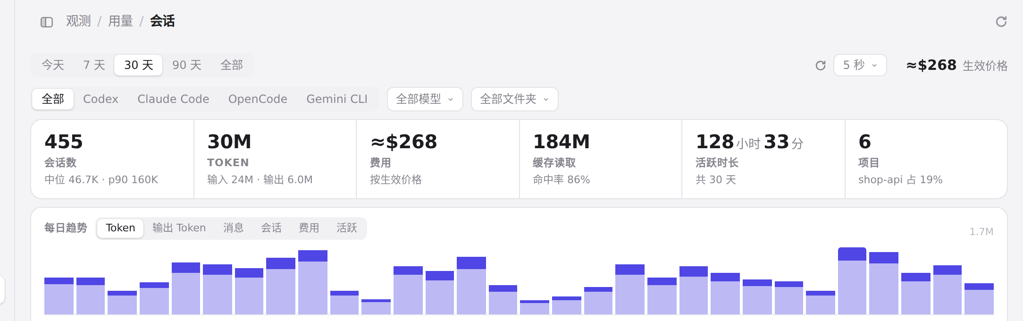Select the 全部 time range
Image resolution: width=1023 pixels, height=321 pixels.
(232, 65)
